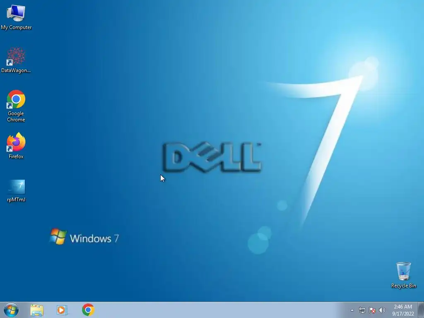Click the Show Desktop strip
Viewport: 424px width, 318px height.
(421, 310)
